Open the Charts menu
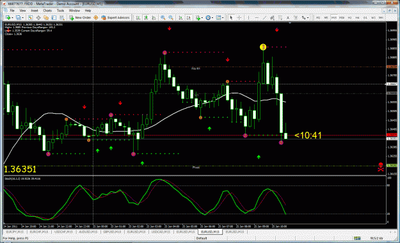Viewport: 400px width, 243px height. [x=47, y=11]
